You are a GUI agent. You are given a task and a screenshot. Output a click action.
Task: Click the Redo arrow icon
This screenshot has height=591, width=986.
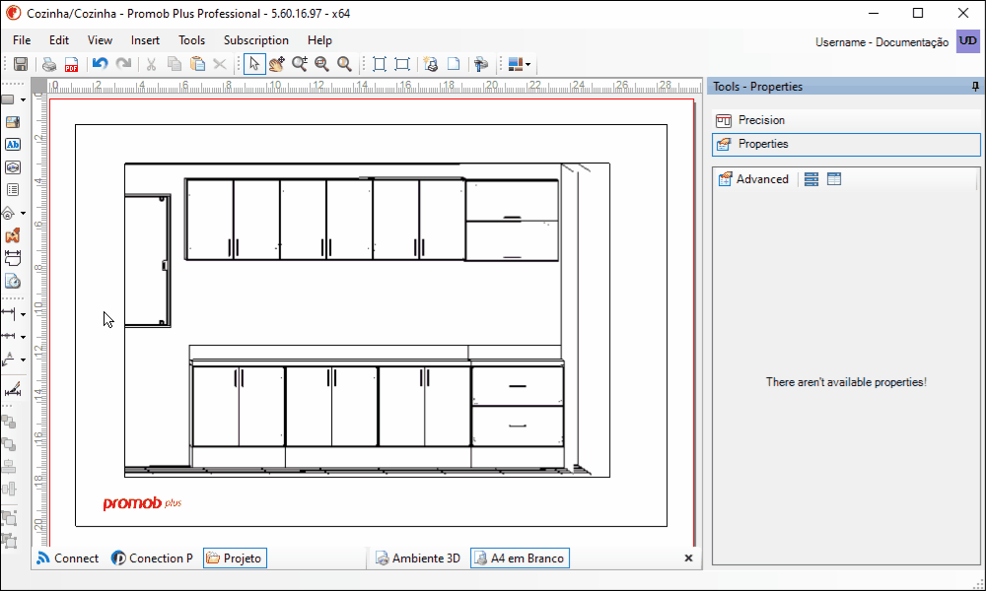click(x=124, y=64)
